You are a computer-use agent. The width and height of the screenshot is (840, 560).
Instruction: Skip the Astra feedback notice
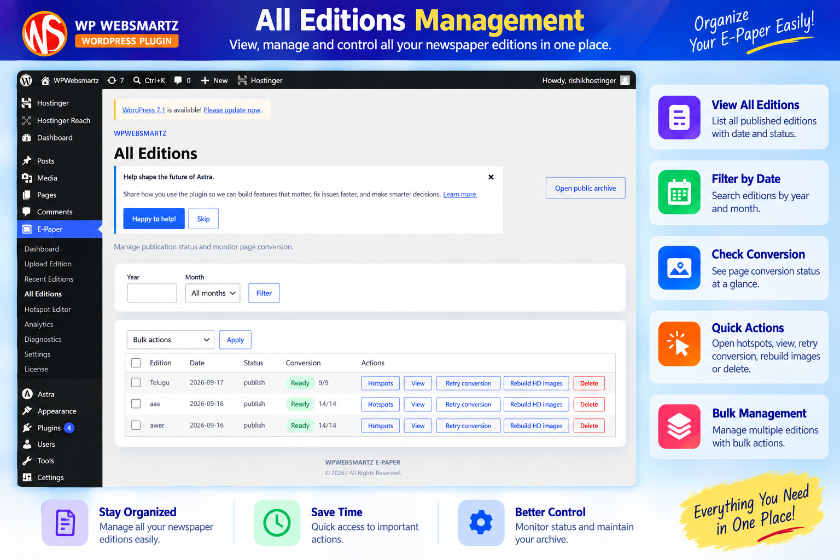pyautogui.click(x=203, y=219)
